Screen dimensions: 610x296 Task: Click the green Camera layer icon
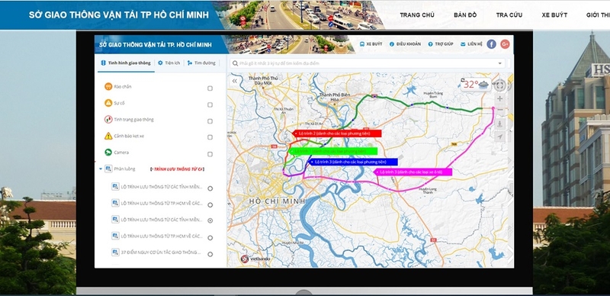click(108, 153)
